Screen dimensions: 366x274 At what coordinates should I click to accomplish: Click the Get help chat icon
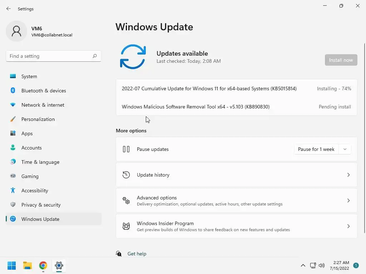tap(119, 254)
